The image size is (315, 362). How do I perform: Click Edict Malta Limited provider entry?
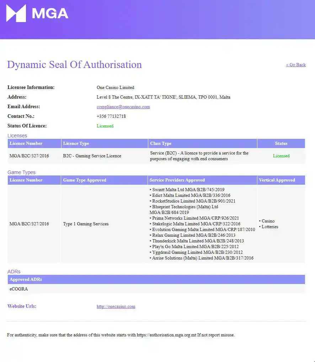[190, 195]
